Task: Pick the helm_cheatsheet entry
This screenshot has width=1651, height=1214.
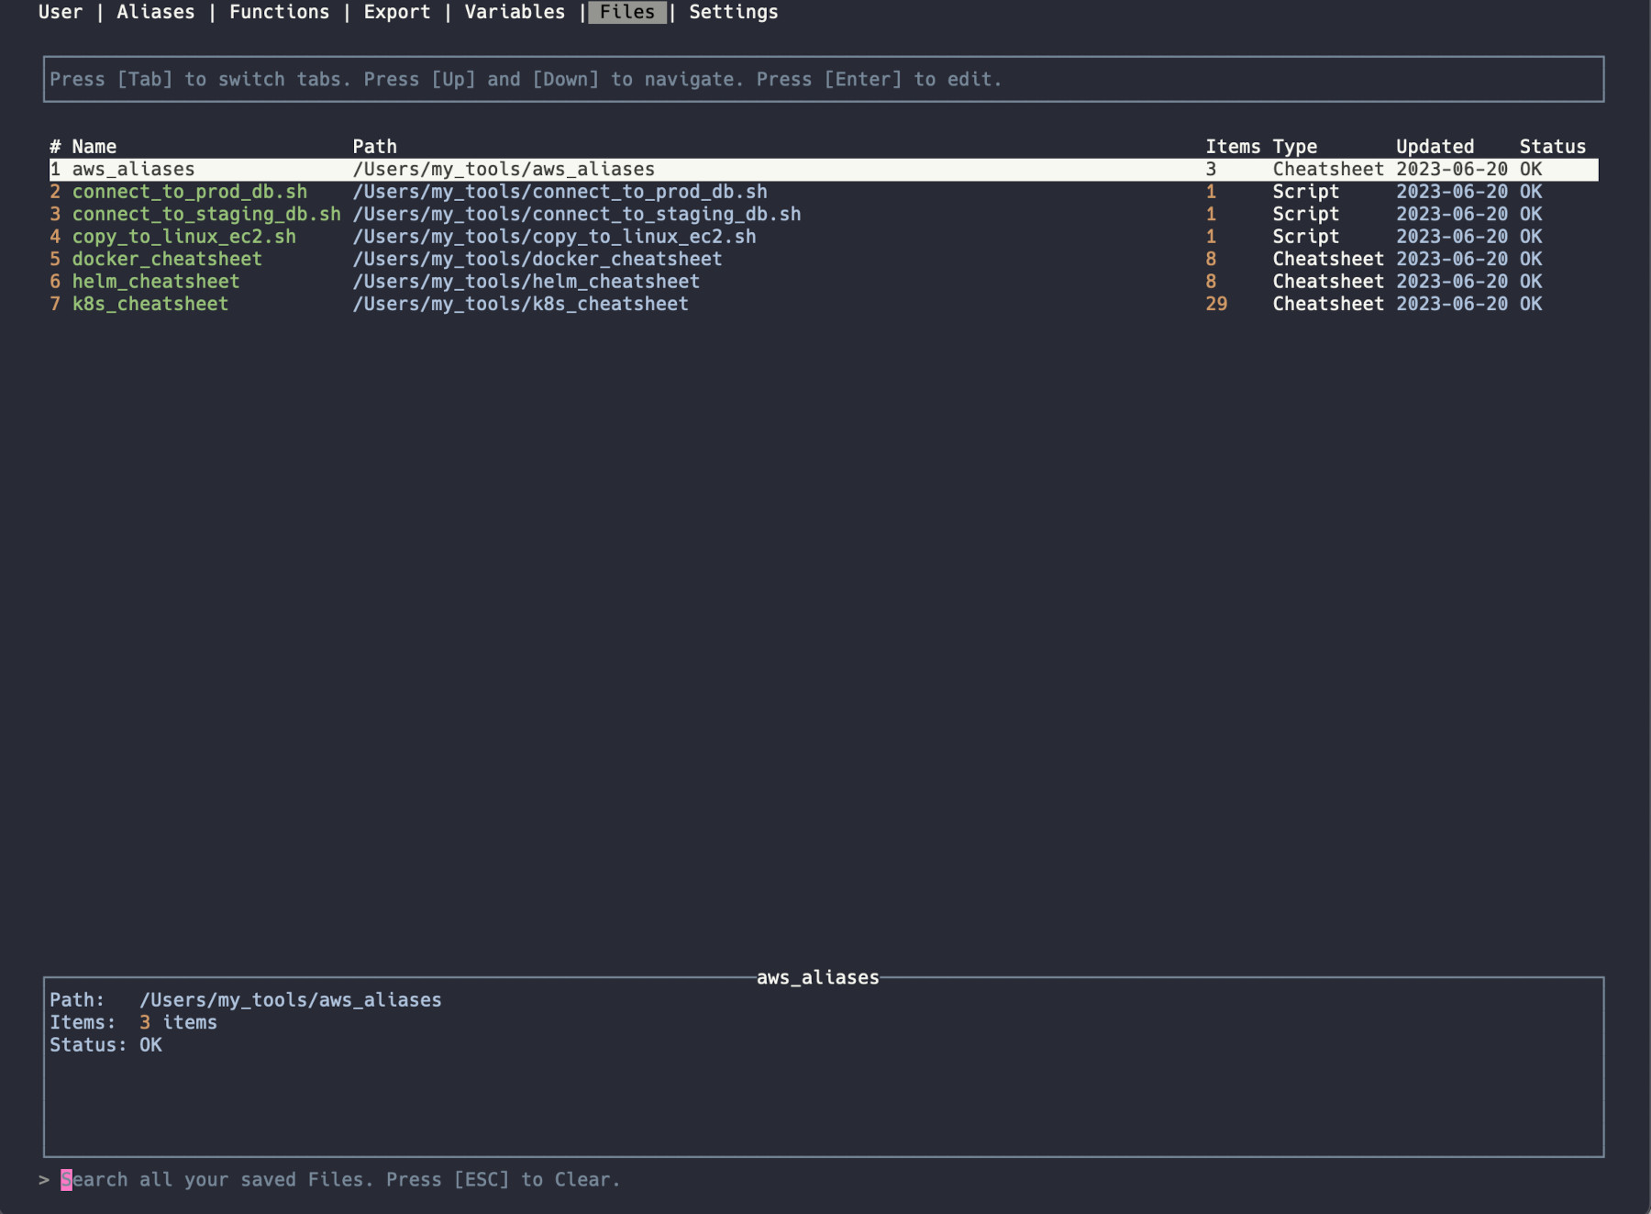Action: pos(155,282)
